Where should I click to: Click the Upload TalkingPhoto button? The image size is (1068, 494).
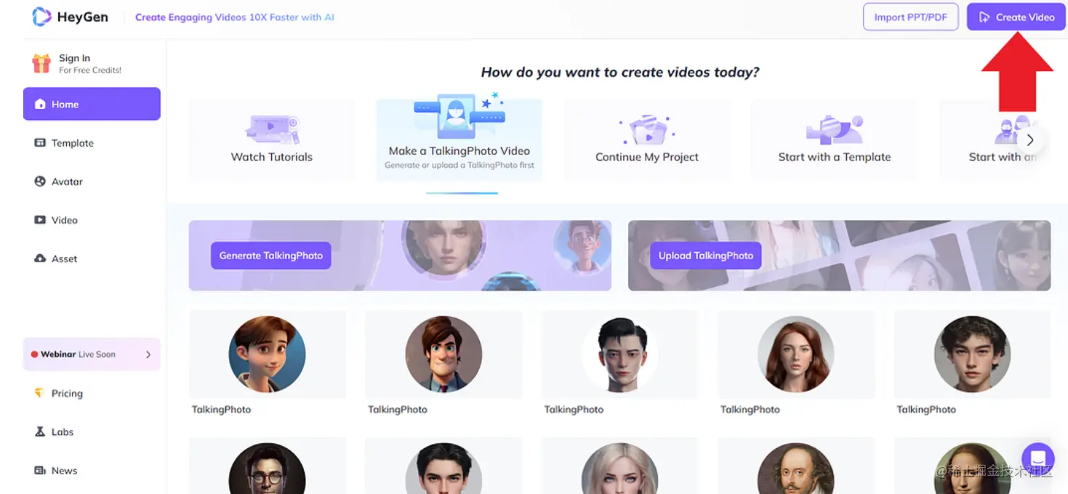click(x=706, y=256)
